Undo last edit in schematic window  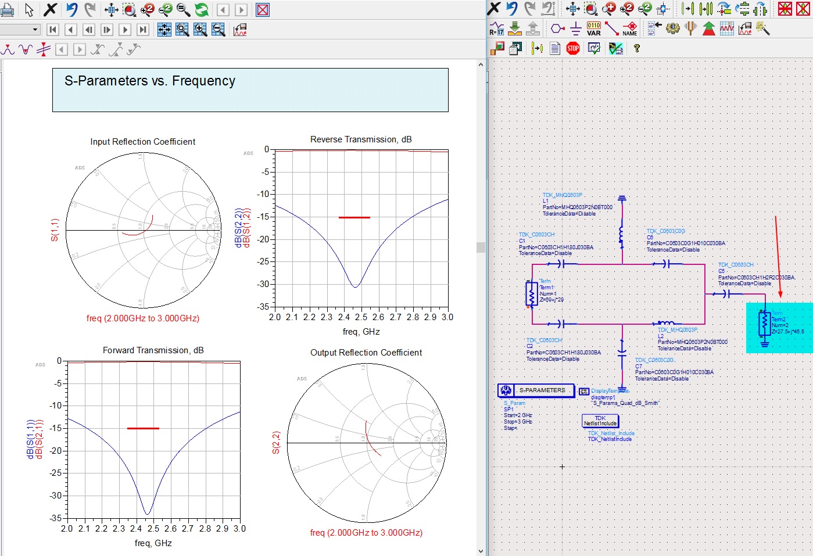[511, 8]
